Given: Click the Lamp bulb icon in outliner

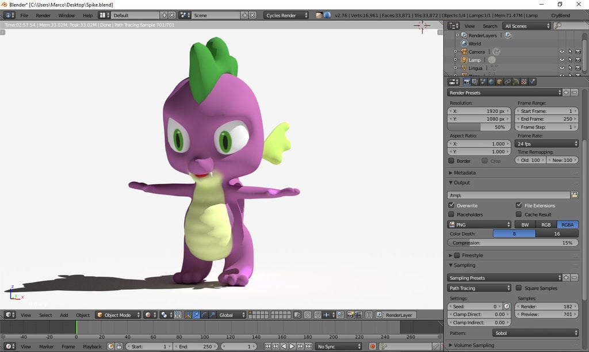Looking at the screenshot, I should click(x=464, y=60).
